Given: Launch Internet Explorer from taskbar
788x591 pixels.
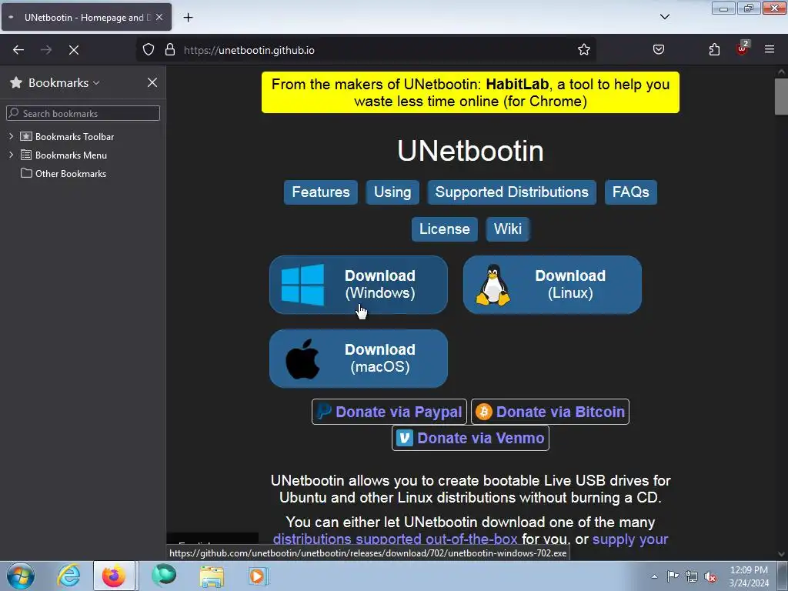Looking at the screenshot, I should [68, 576].
